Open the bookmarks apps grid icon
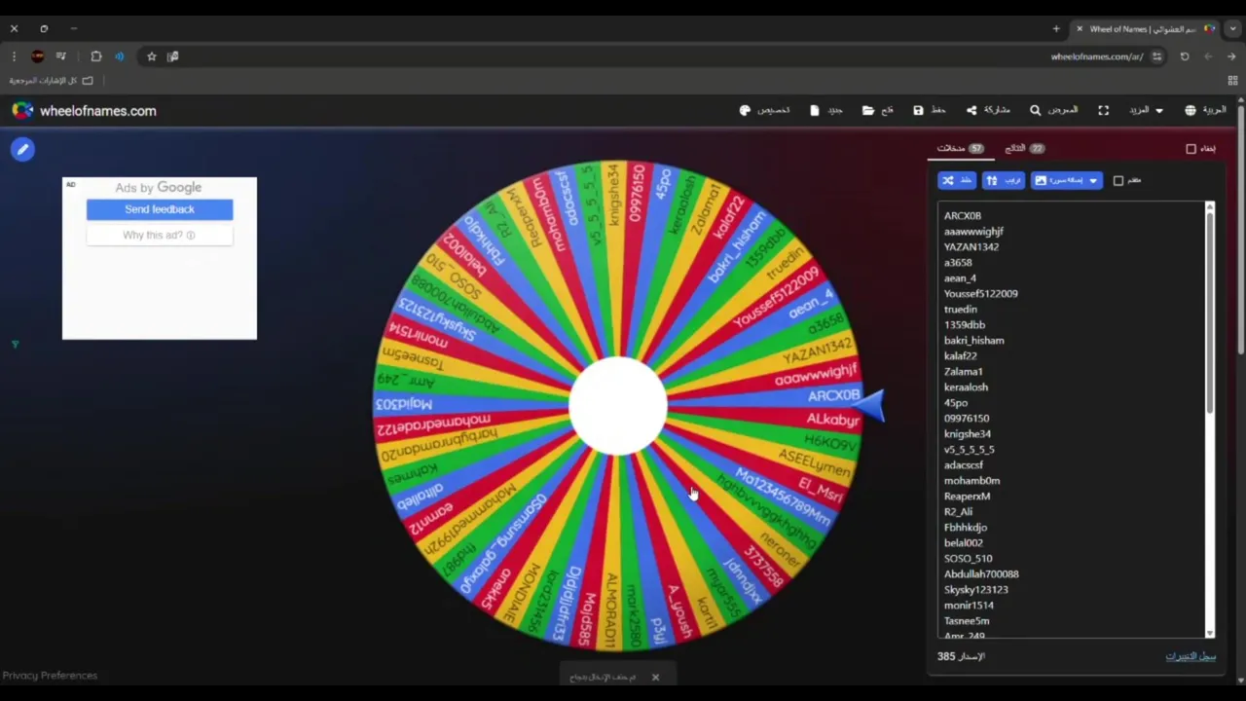 pyautogui.click(x=1232, y=81)
